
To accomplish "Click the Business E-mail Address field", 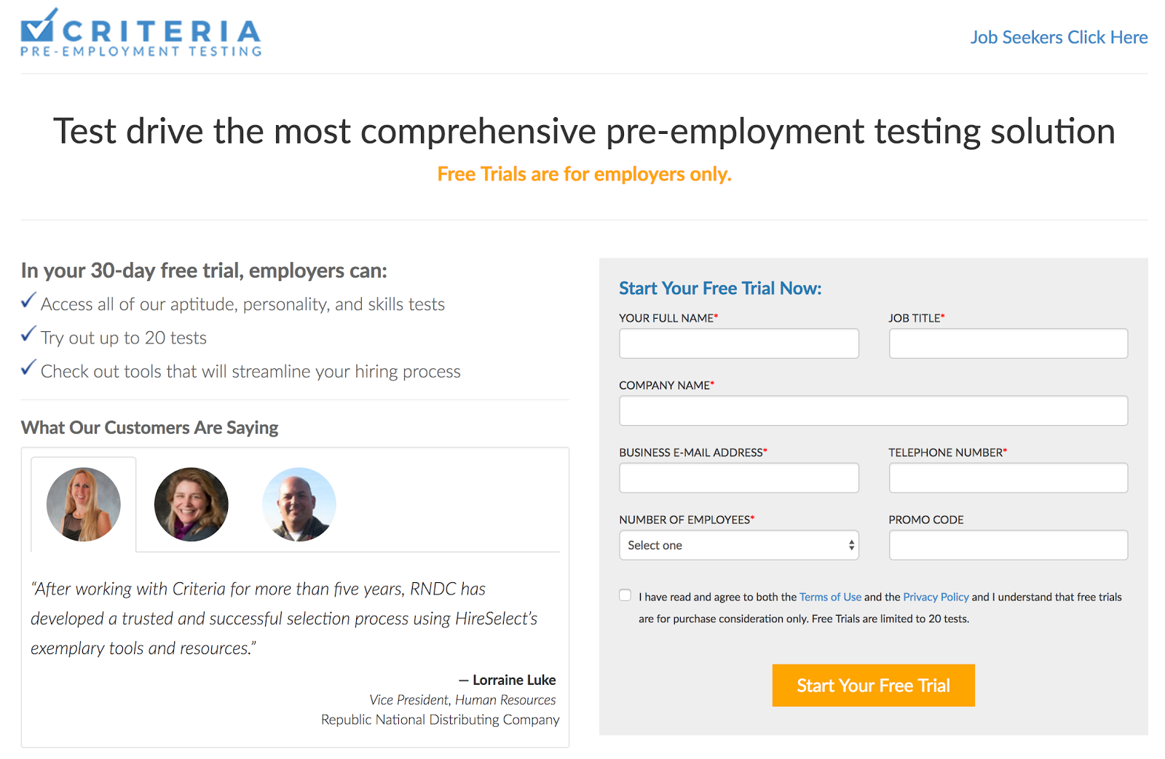I will coord(738,478).
